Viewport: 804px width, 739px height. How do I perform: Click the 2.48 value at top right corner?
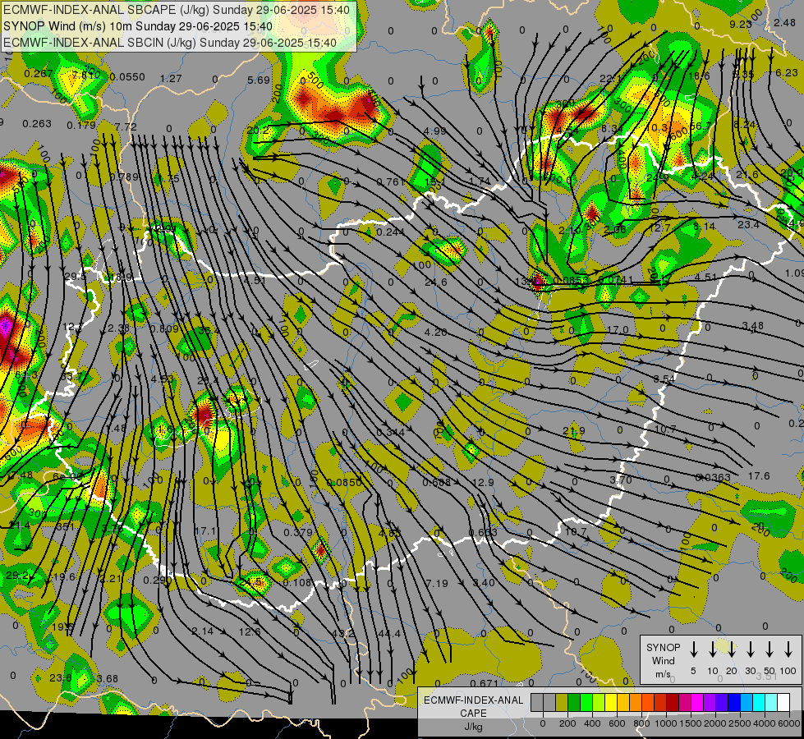784,22
